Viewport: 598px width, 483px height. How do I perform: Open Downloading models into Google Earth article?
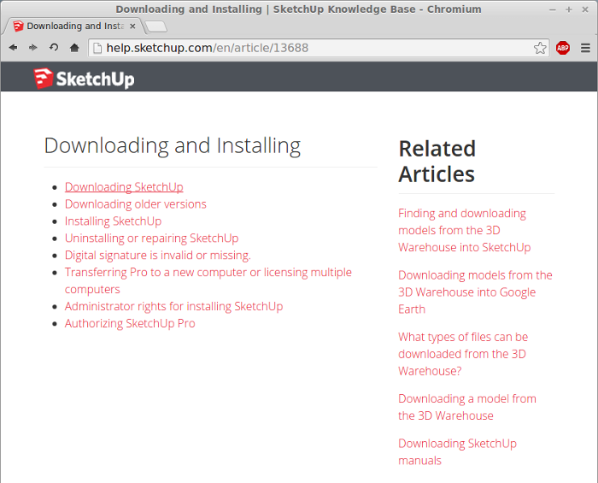(x=475, y=292)
